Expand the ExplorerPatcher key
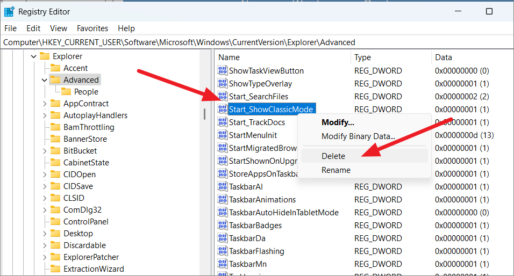Screen dimensions: 514x276 pyautogui.click(x=45, y=257)
